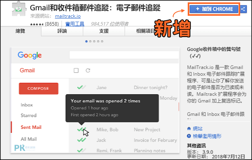The image size is (252, 160).
Task: Click subject Invoice for February
Action: 155,140
